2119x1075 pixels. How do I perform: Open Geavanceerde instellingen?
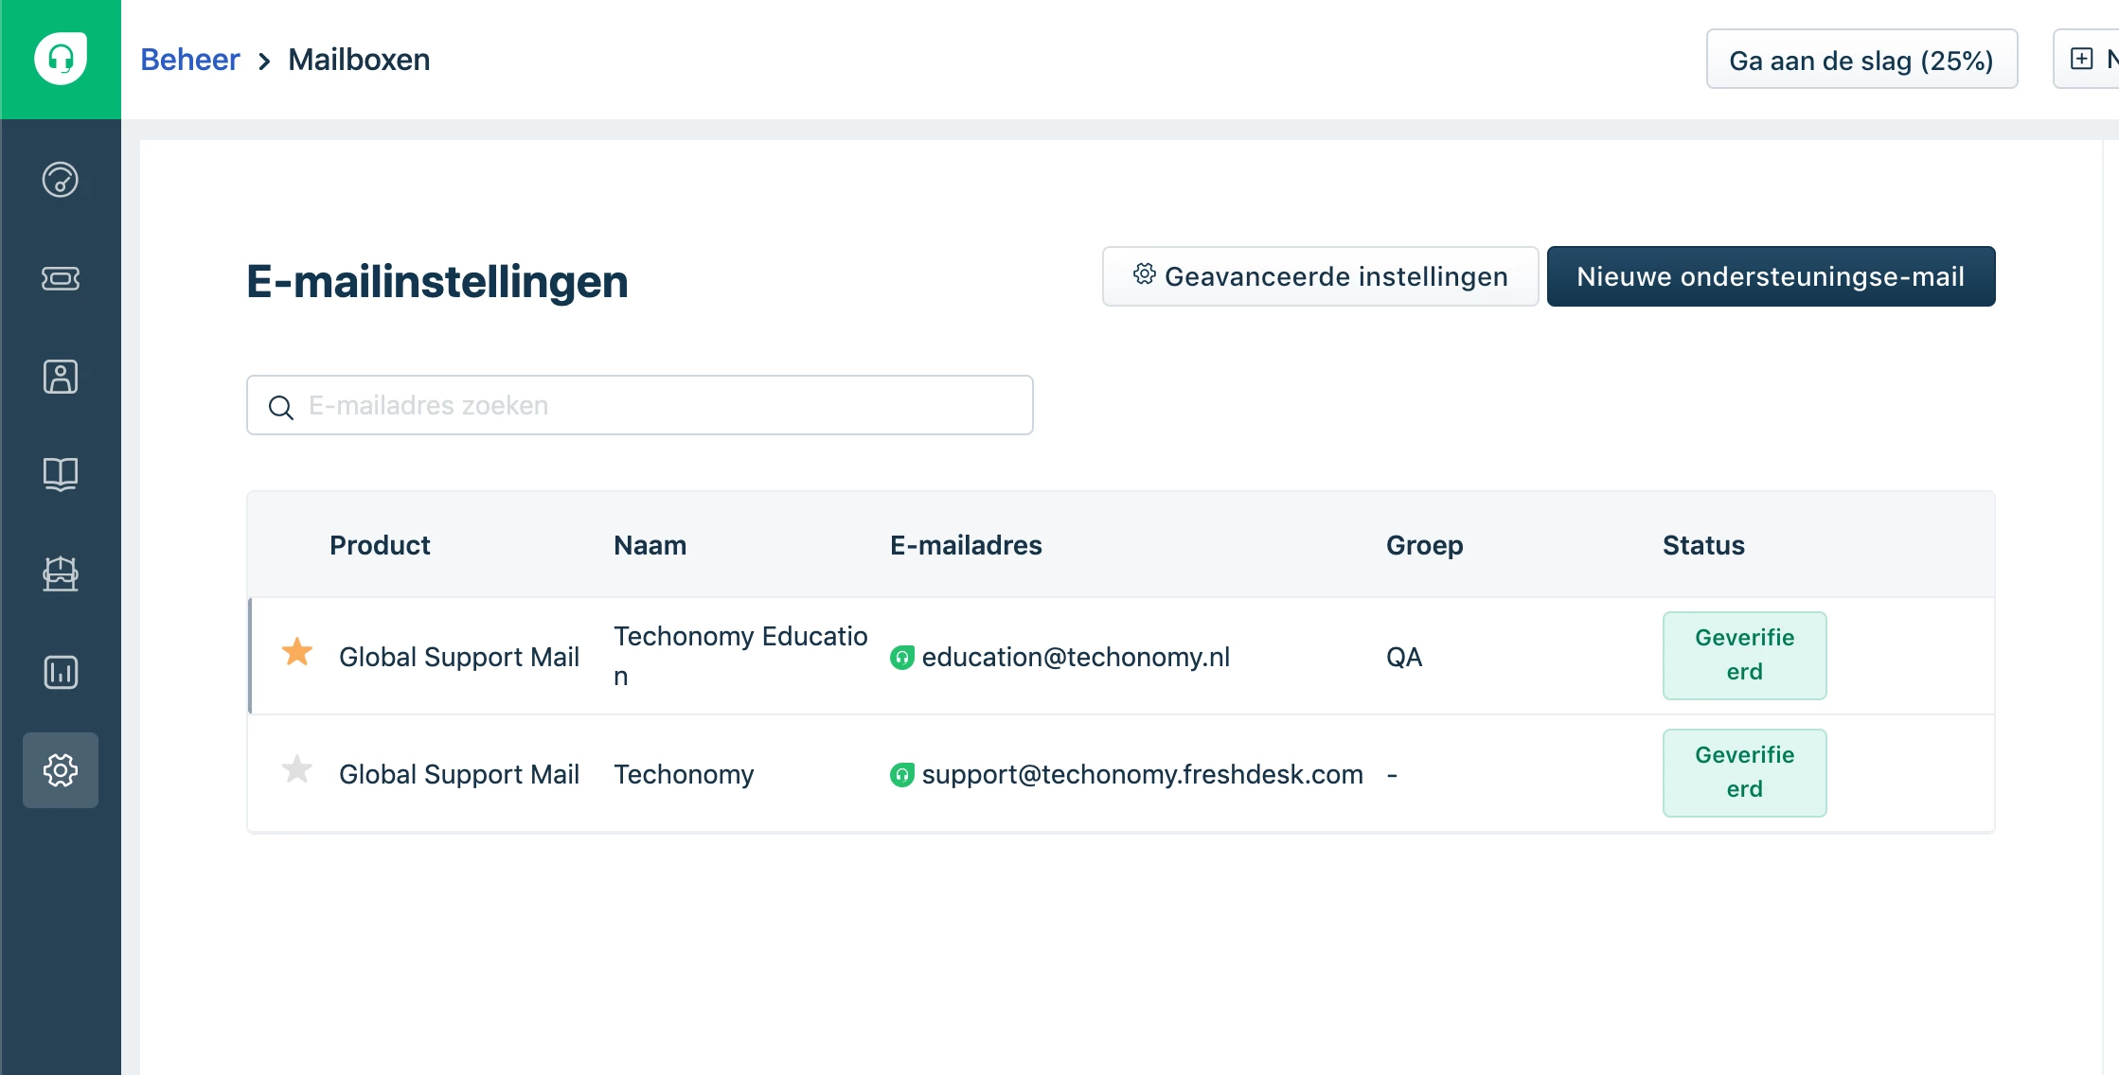point(1320,276)
